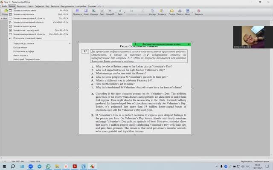
Task: Toggle 'Повторить последний захват' checked item
Action: [40, 38]
